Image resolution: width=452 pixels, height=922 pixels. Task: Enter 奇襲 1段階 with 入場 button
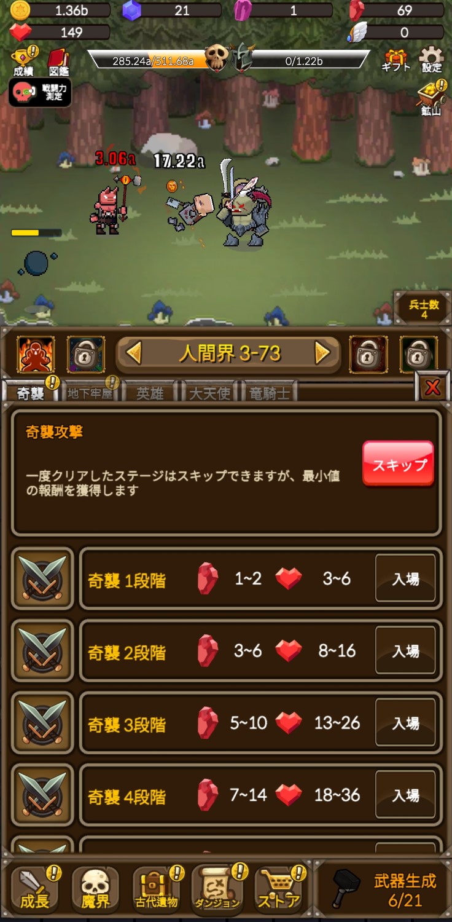click(x=406, y=578)
